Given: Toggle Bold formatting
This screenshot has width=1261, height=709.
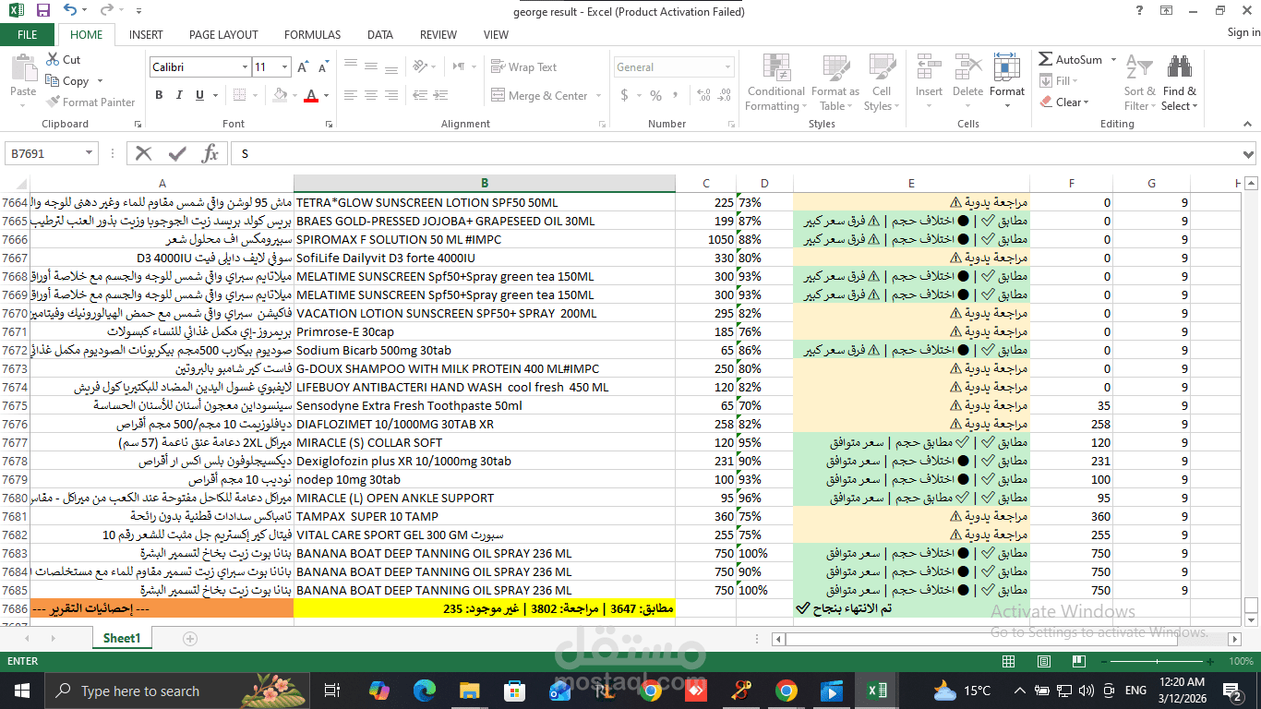Looking at the screenshot, I should point(159,95).
